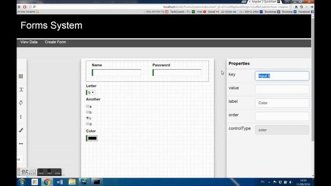This screenshot has width=331, height=186.
Task: Click the Forms System header title
Action: [x=52, y=25]
